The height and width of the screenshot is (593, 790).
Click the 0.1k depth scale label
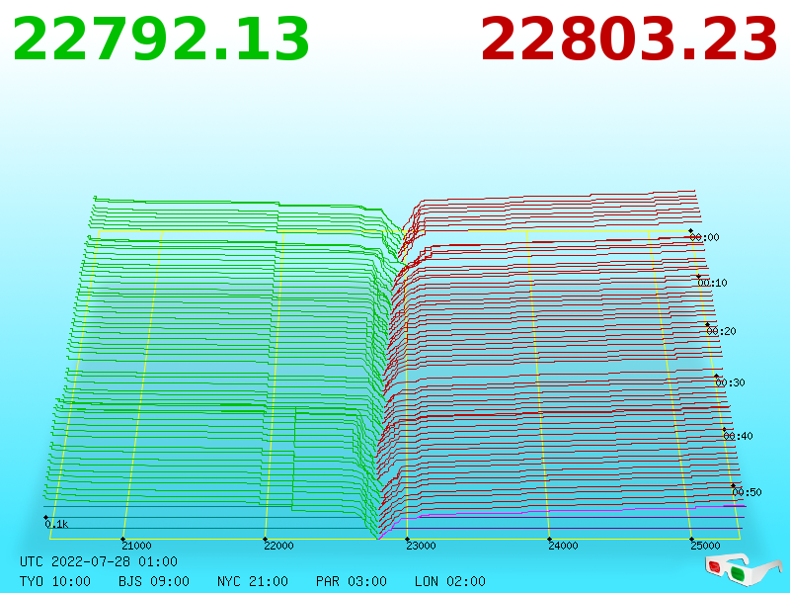click(x=56, y=525)
